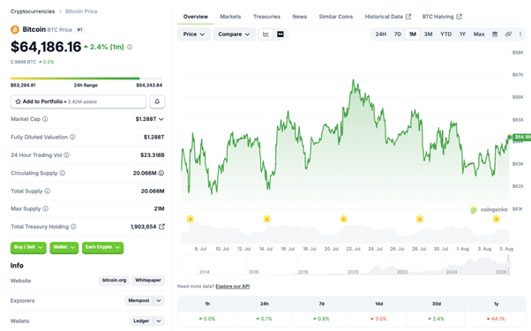The image size is (531, 331).
Task: Click the #1 rank badge
Action: (x=79, y=30)
